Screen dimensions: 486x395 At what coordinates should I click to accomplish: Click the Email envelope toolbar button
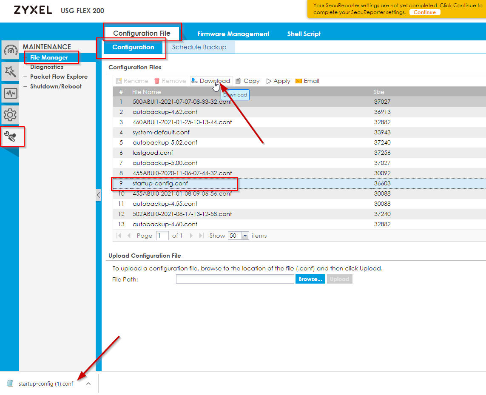click(307, 81)
